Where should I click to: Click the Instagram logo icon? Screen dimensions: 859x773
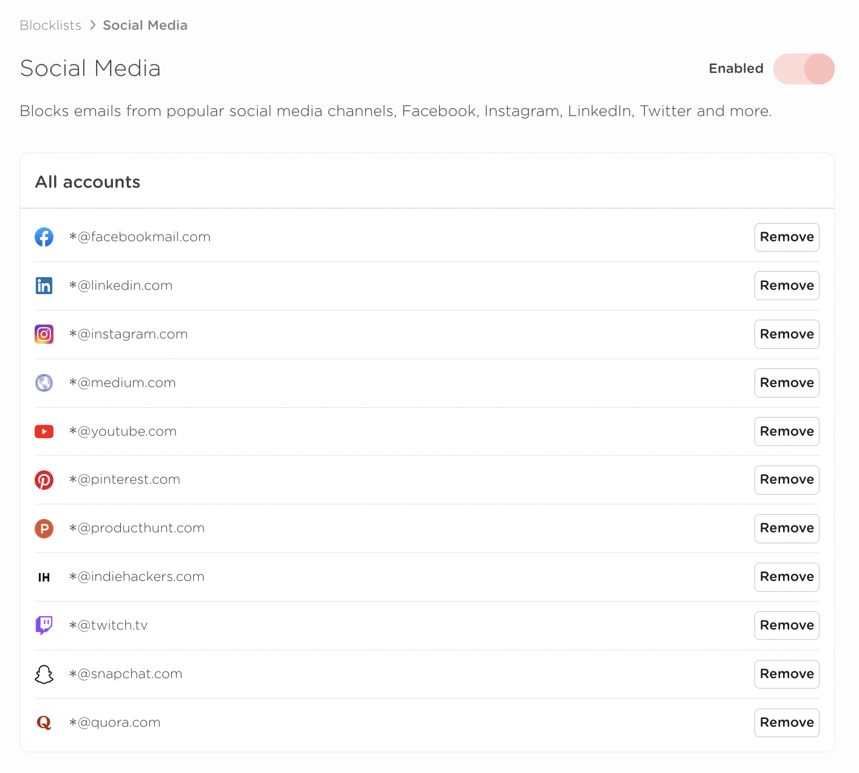tap(44, 334)
